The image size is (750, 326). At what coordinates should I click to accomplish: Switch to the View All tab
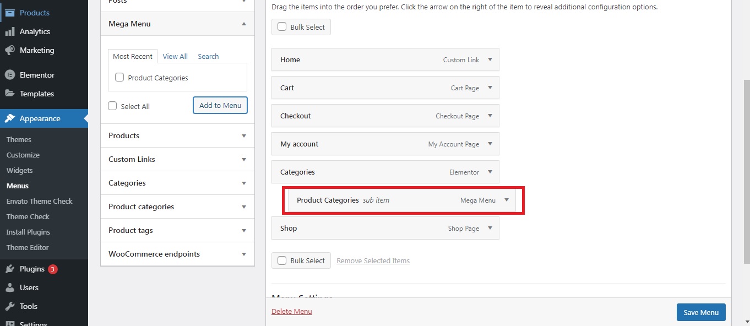point(175,56)
